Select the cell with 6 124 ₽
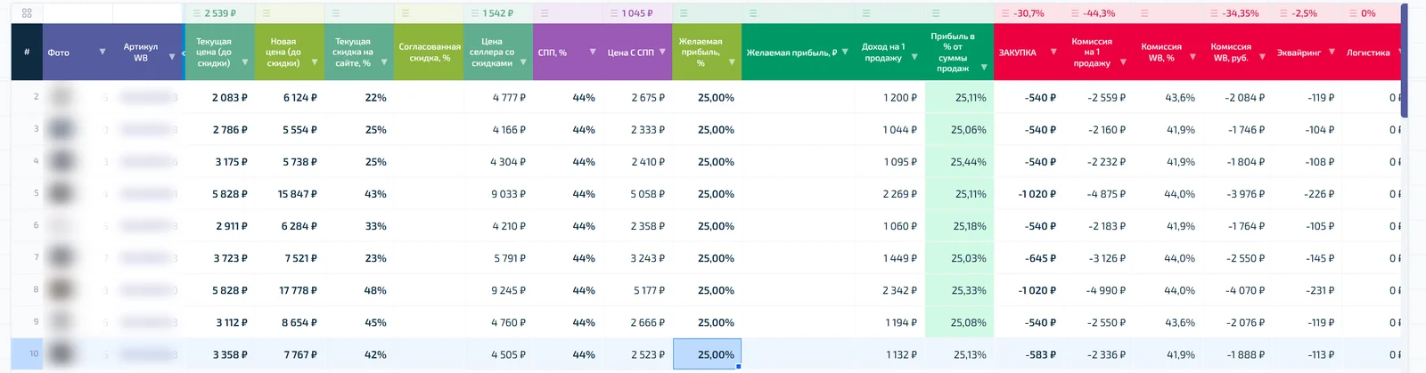 tap(290, 97)
